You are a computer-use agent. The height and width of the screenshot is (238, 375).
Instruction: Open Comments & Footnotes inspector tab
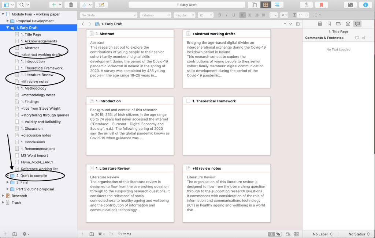[357, 24]
